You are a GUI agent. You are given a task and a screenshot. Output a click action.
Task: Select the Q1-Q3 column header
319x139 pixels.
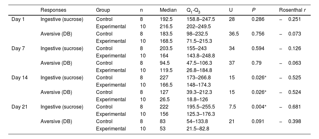click(x=195, y=10)
